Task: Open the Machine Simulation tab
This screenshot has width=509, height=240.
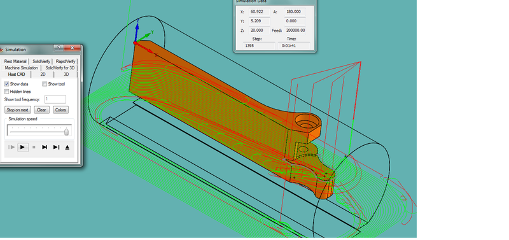Action: pyautogui.click(x=22, y=68)
